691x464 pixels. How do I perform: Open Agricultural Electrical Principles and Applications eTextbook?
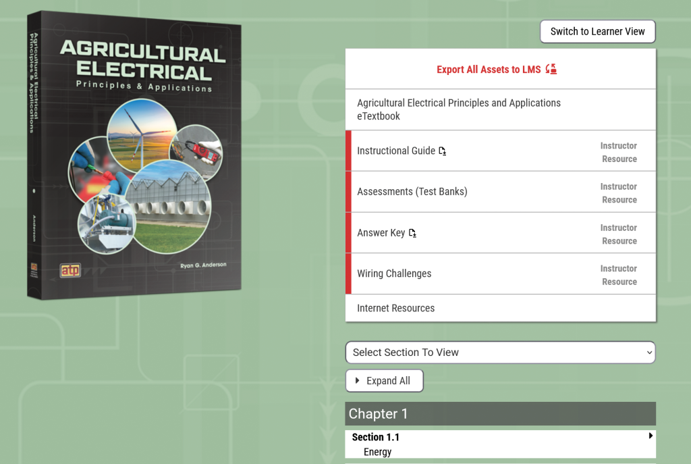[x=459, y=109]
